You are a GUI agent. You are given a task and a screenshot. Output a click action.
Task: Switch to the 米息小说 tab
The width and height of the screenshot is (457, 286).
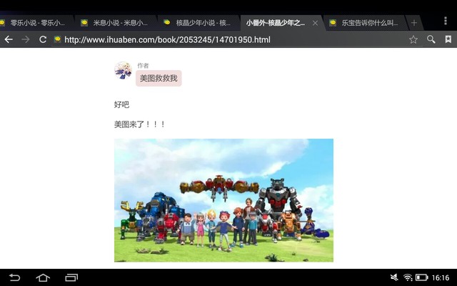[116, 23]
